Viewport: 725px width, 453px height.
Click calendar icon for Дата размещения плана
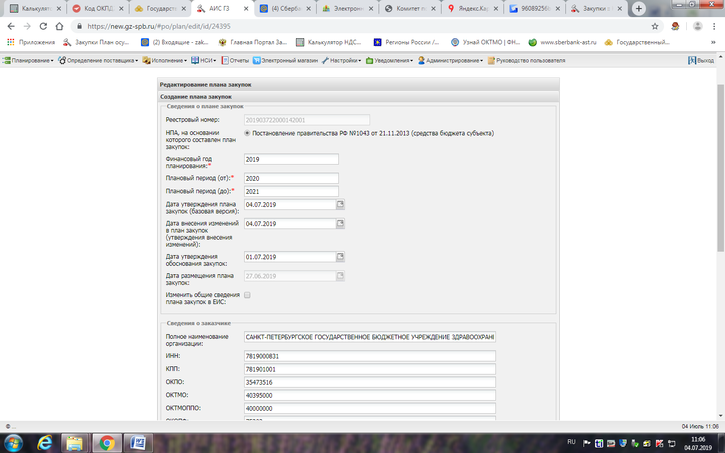[340, 276]
